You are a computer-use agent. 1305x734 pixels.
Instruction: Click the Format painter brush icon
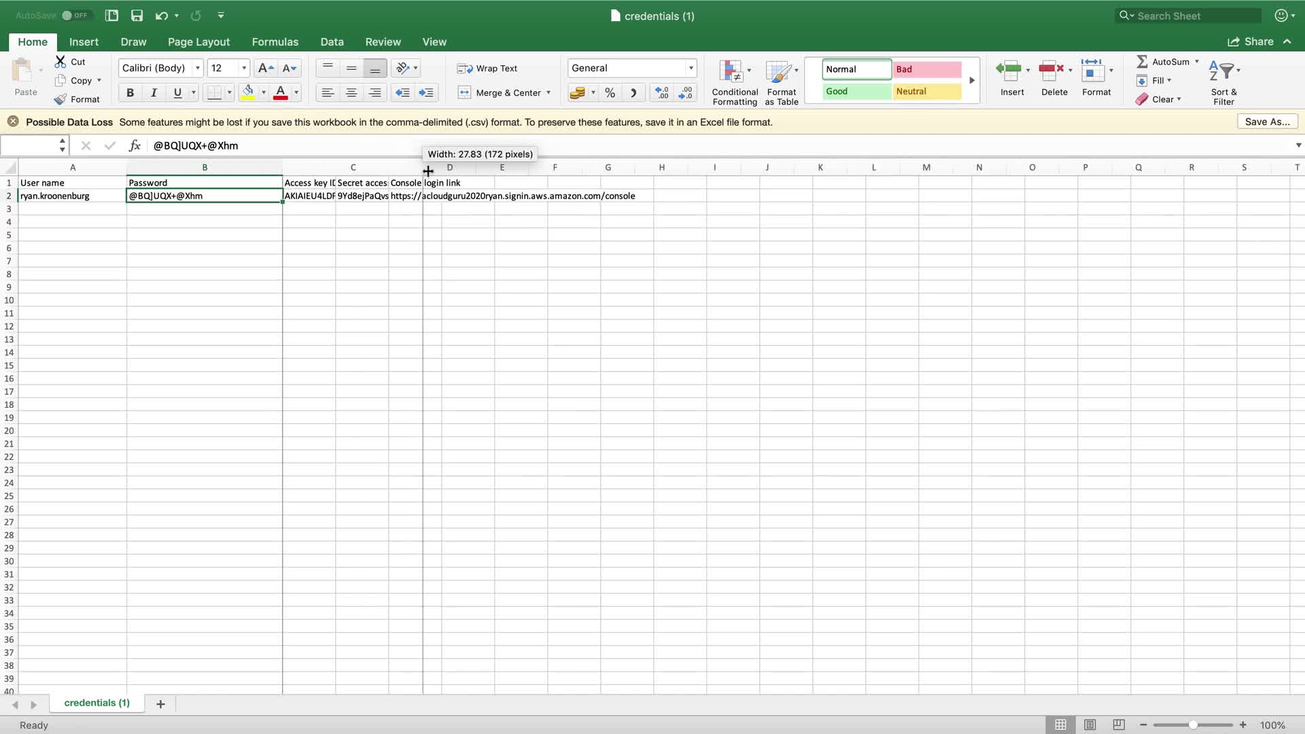(60, 99)
